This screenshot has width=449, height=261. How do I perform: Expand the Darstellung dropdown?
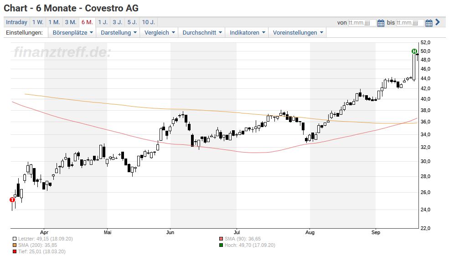[118, 33]
